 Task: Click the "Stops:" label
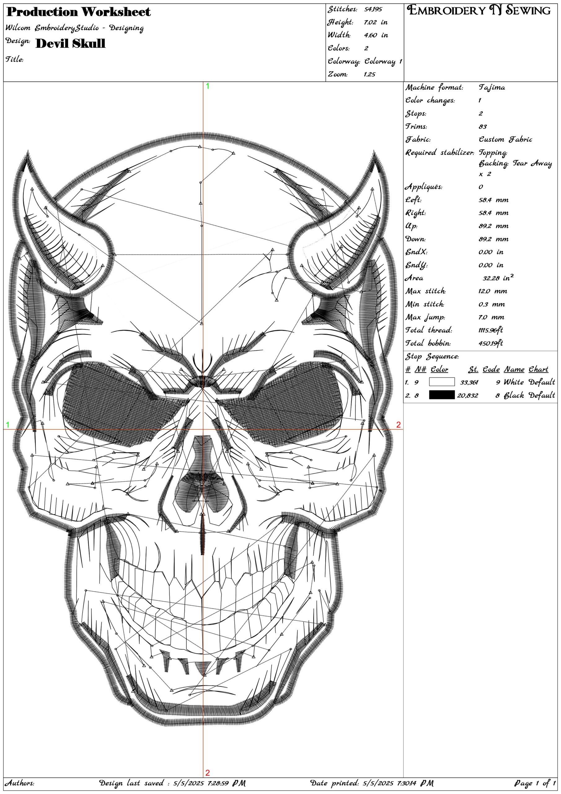click(416, 114)
